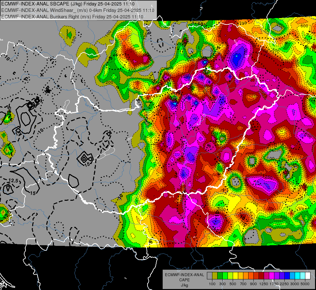Click the J/kg unit label in legend
The width and height of the screenshot is (316, 290).
184,285
